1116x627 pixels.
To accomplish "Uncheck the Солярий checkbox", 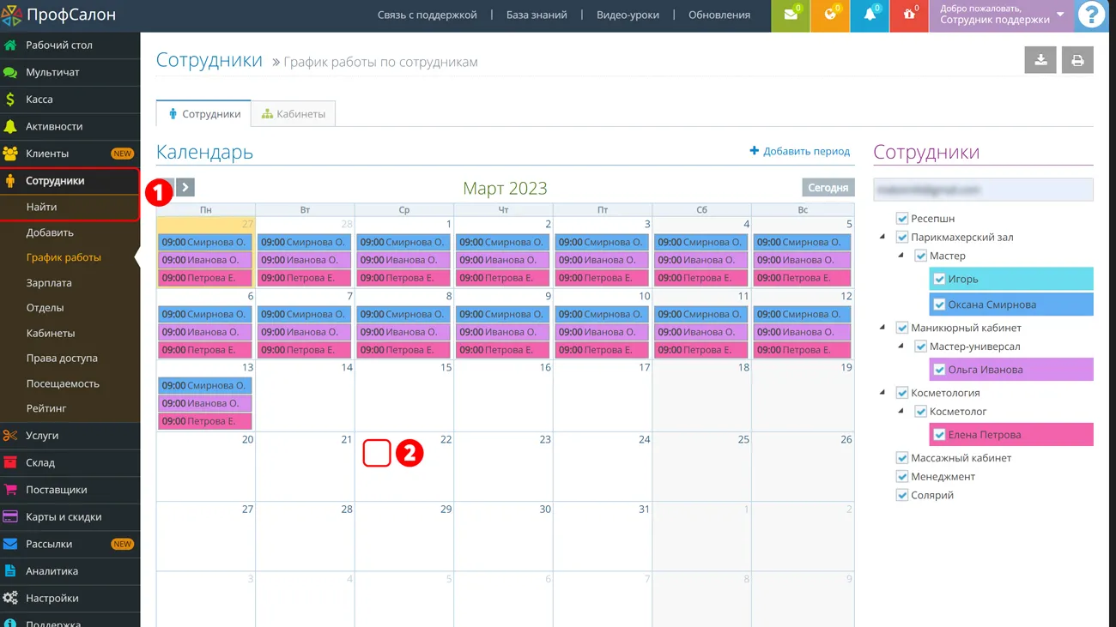I will pos(901,495).
